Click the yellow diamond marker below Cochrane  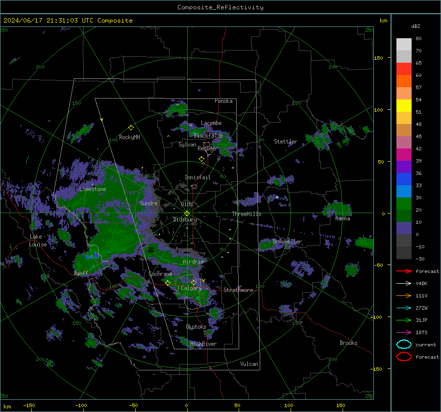point(168,283)
